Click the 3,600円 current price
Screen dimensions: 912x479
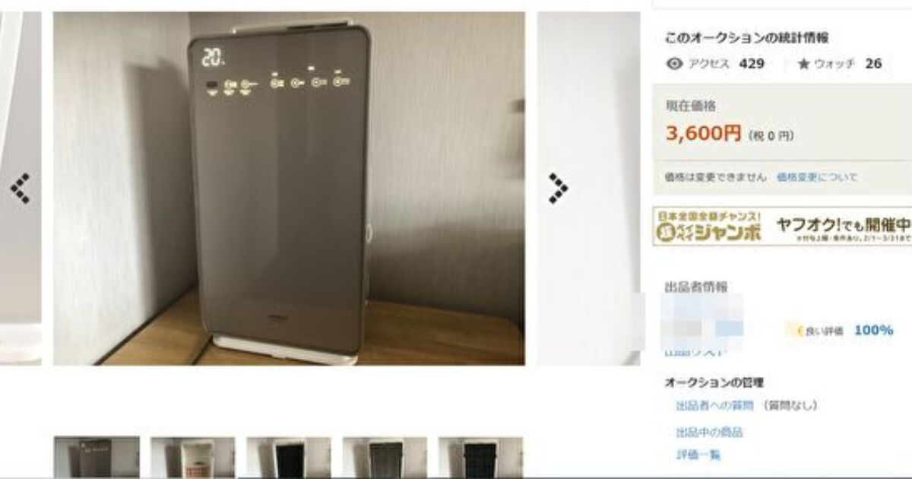(x=703, y=134)
